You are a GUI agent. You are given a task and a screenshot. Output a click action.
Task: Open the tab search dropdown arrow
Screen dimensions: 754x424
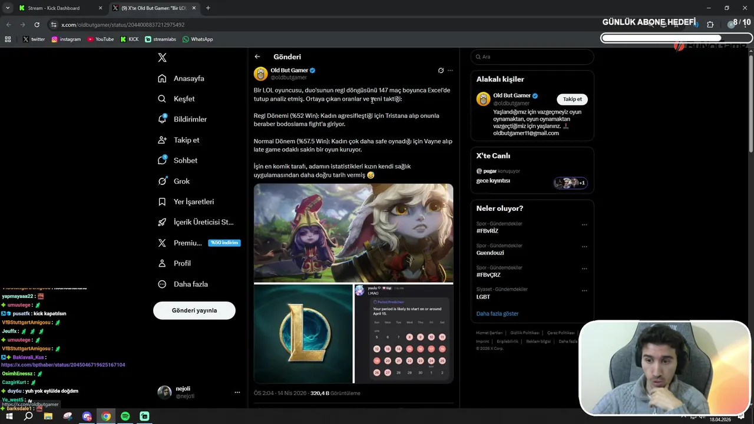point(8,8)
